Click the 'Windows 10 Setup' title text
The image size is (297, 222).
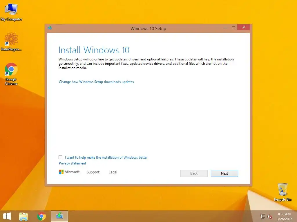click(148, 29)
